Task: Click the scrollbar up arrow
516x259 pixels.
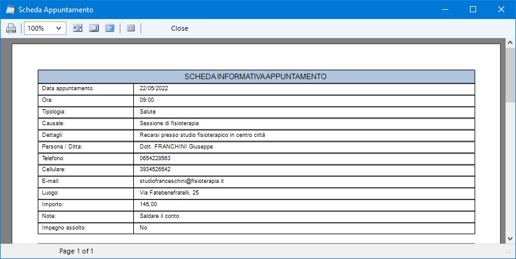Action: coord(510,43)
